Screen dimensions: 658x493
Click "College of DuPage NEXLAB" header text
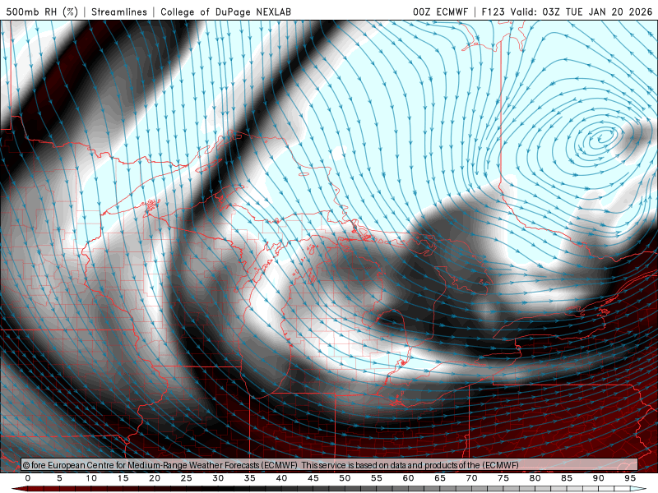click(x=225, y=12)
